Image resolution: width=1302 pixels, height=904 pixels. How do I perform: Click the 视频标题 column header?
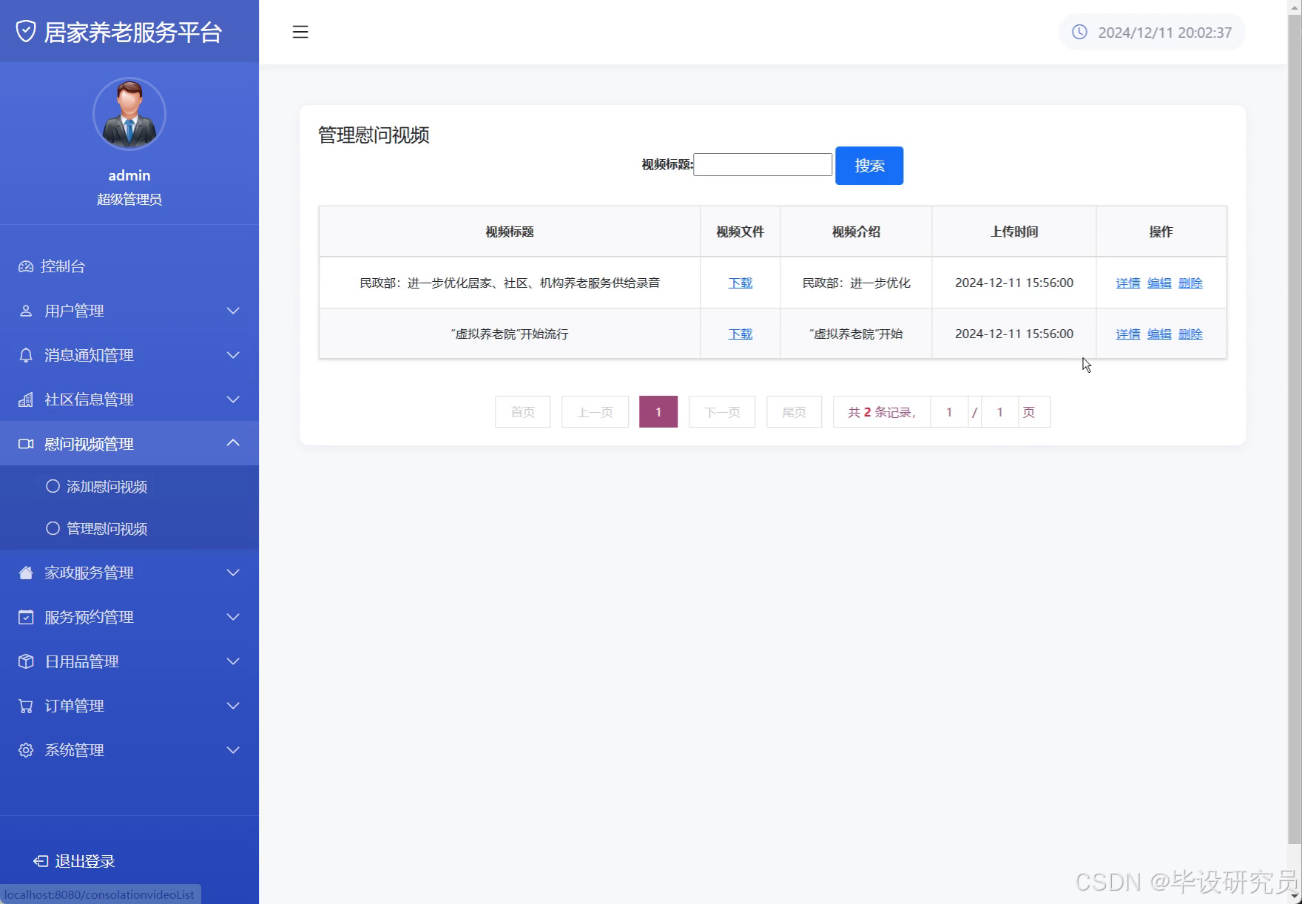(510, 232)
